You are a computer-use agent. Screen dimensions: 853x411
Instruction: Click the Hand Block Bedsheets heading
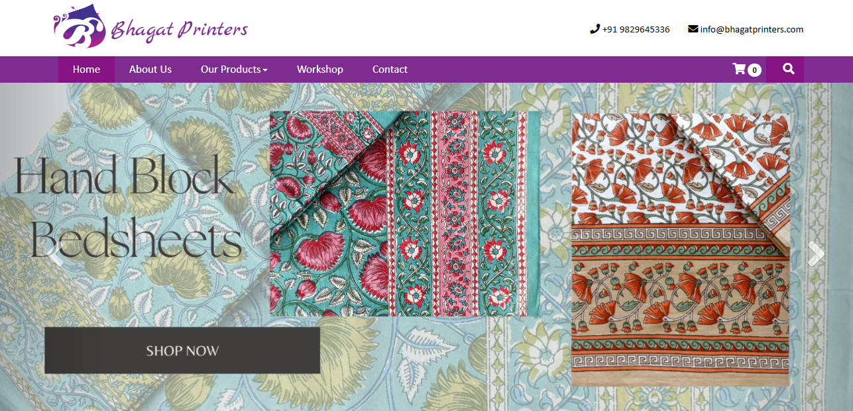pyautogui.click(x=127, y=207)
